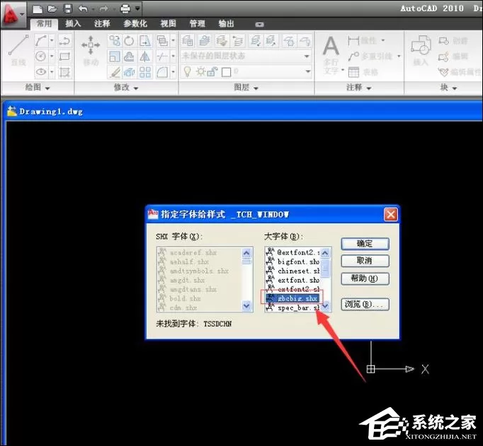Screen dimensions: 483x446
Task: Switch to the 输出 ribbon tab
Action: click(x=226, y=23)
